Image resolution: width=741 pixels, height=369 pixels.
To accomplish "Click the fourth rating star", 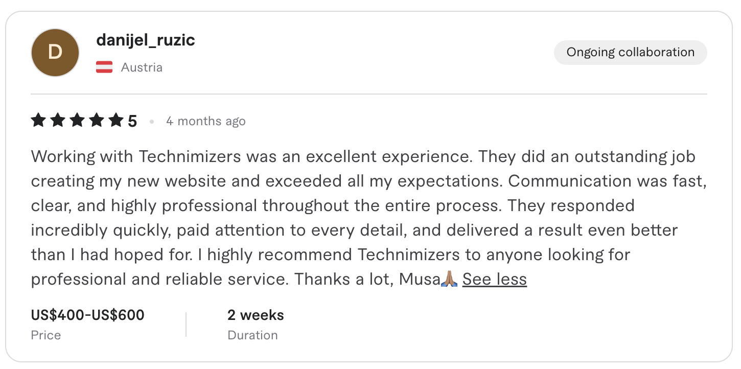I will [97, 121].
